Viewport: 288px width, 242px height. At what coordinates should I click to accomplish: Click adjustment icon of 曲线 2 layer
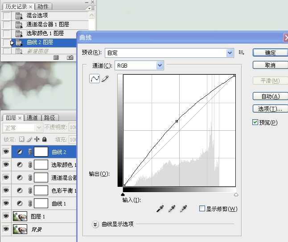(20, 152)
